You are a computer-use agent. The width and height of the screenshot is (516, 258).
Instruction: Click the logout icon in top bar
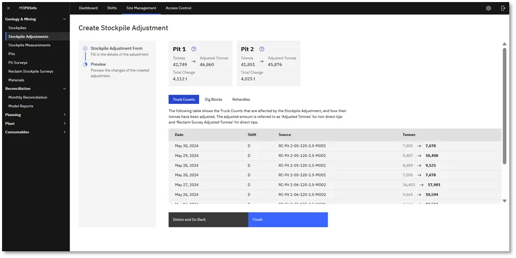point(503,8)
